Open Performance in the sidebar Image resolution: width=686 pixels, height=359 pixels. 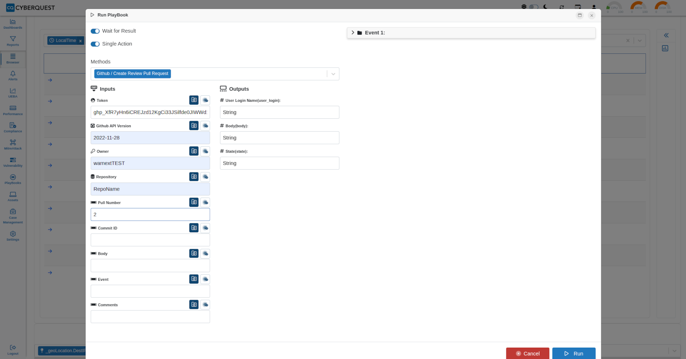click(x=13, y=110)
